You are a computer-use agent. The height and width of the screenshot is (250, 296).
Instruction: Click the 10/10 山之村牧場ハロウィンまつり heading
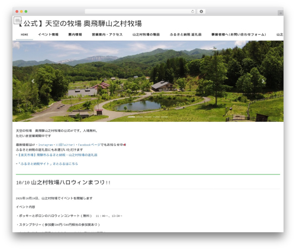[x=63, y=183]
